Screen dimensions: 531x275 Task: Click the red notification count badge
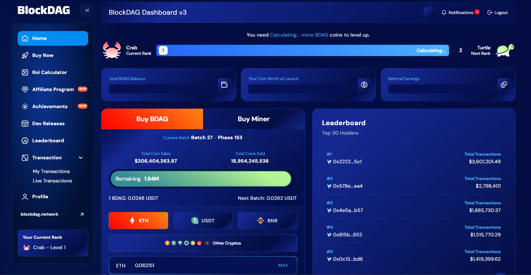pos(477,12)
